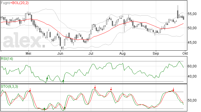The image size is (201, 112).
Task: Click the red STO sell arrow in early Jul
Action: 95,87
